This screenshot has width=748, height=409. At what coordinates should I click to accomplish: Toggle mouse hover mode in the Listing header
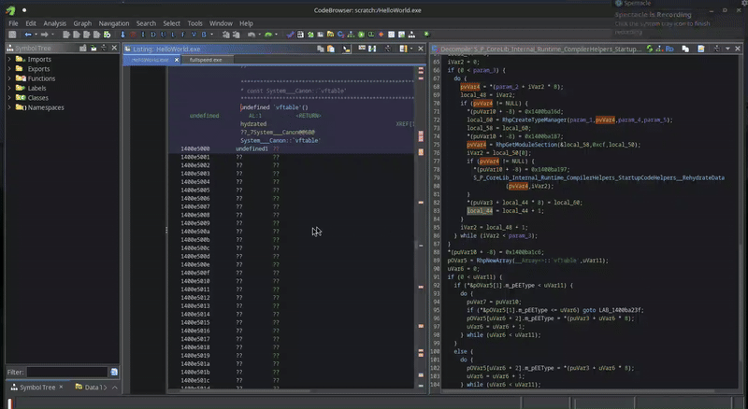pyautogui.click(x=346, y=49)
